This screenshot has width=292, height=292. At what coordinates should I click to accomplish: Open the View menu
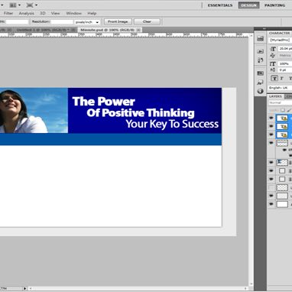point(55,13)
